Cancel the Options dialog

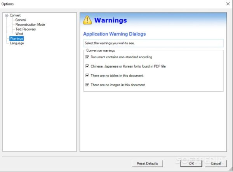point(216,163)
